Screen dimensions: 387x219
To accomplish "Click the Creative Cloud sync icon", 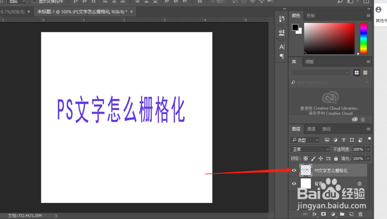I will 354,119.
